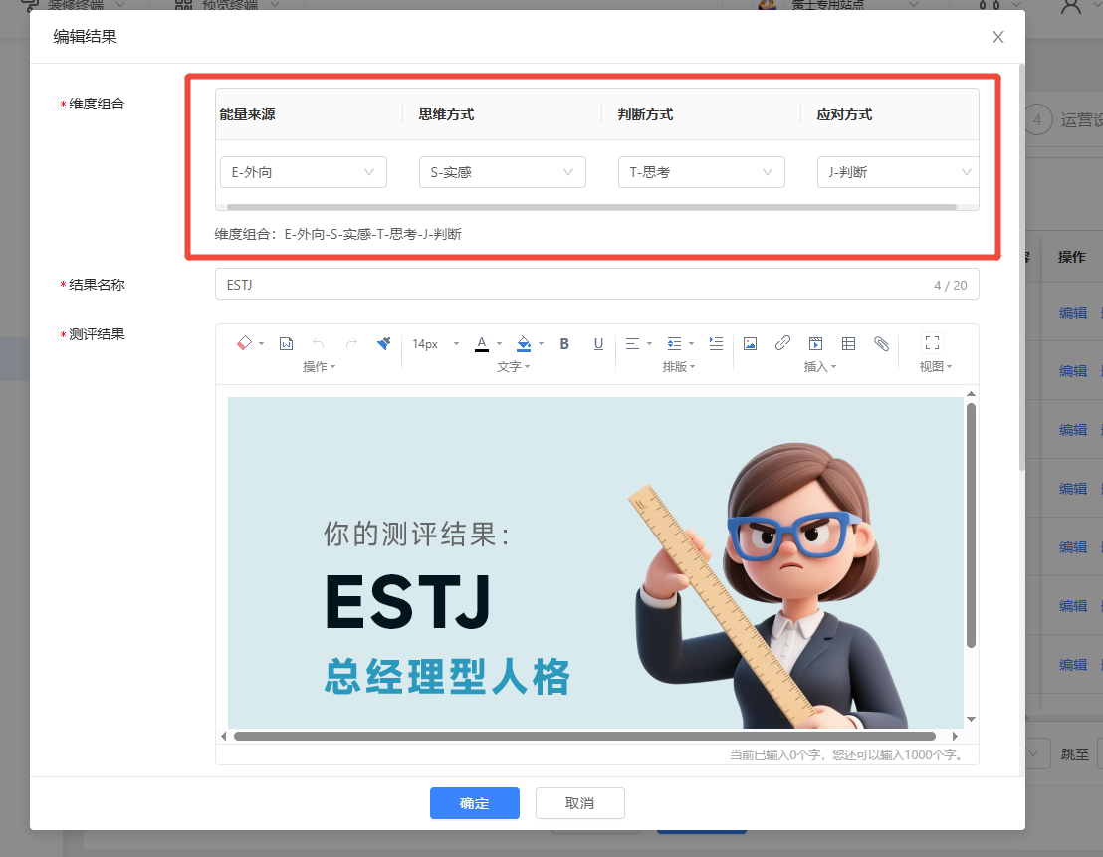This screenshot has width=1103, height=857.
Task: Click the insert hyperlink icon
Action: (x=782, y=343)
